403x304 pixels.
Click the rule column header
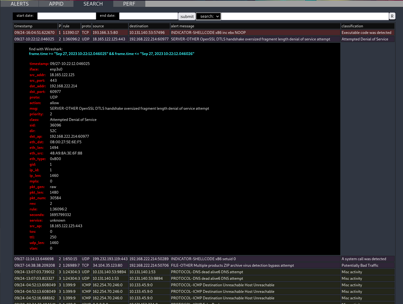click(71, 26)
